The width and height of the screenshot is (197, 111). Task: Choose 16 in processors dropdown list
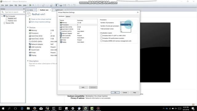(x=126, y=31)
